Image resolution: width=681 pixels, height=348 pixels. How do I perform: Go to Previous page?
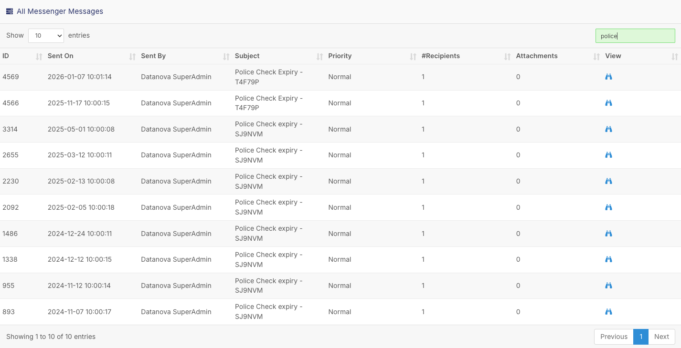click(614, 337)
